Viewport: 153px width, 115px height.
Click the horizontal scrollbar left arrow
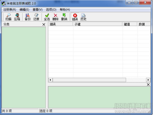(x=50, y=80)
